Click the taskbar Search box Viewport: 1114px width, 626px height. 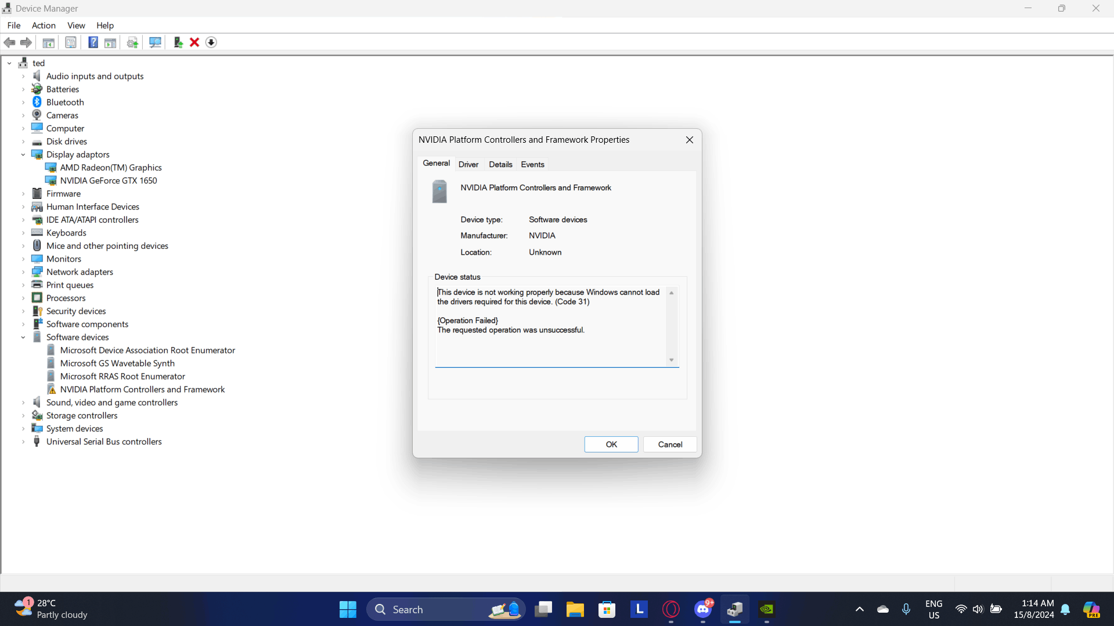click(446, 609)
